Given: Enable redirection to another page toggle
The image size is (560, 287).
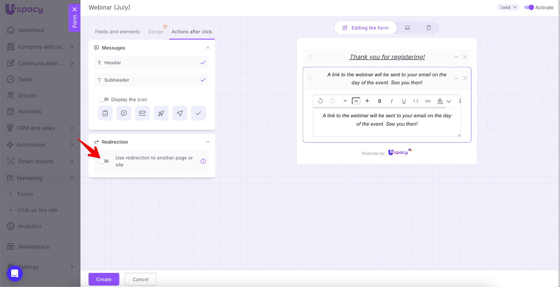Looking at the screenshot, I should [104, 161].
